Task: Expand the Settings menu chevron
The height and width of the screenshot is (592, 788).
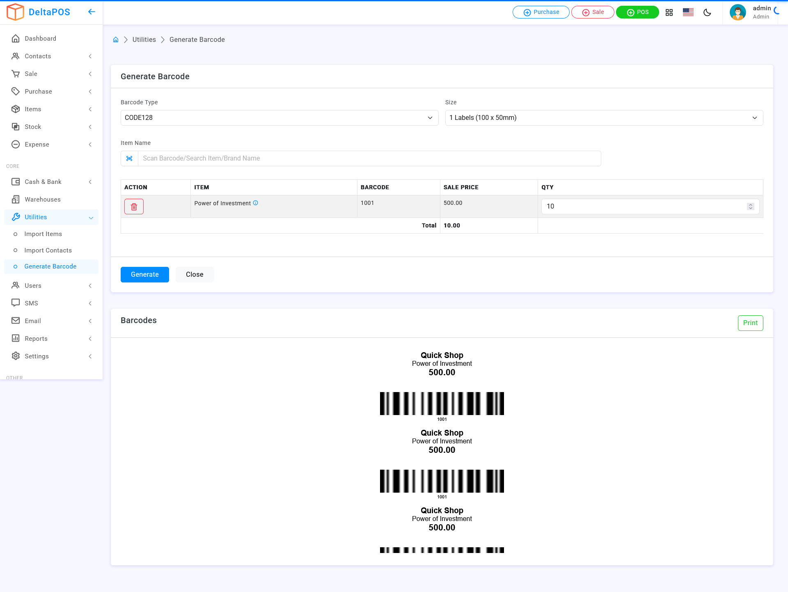Action: click(90, 356)
